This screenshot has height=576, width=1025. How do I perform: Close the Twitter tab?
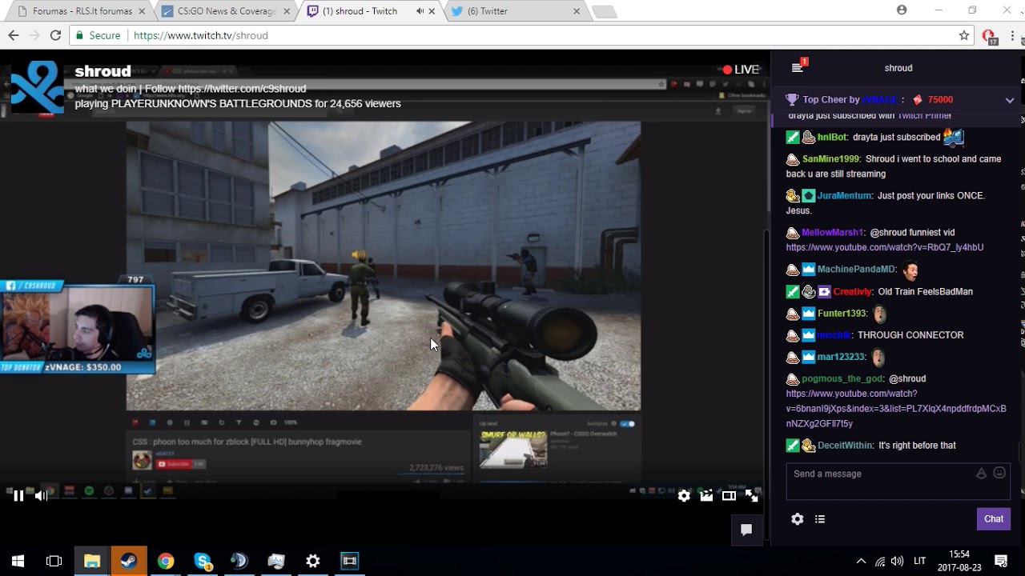577,11
